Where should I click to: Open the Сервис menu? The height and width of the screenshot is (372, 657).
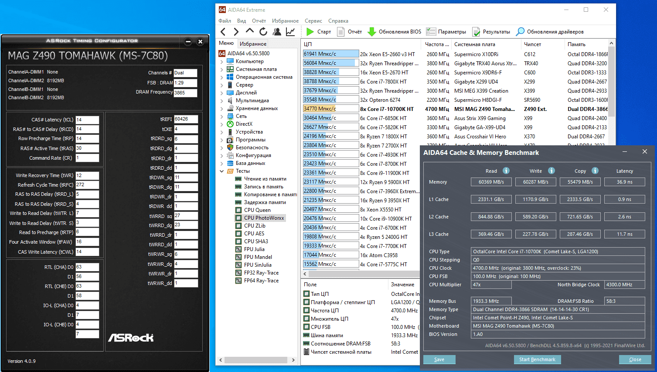313,21
